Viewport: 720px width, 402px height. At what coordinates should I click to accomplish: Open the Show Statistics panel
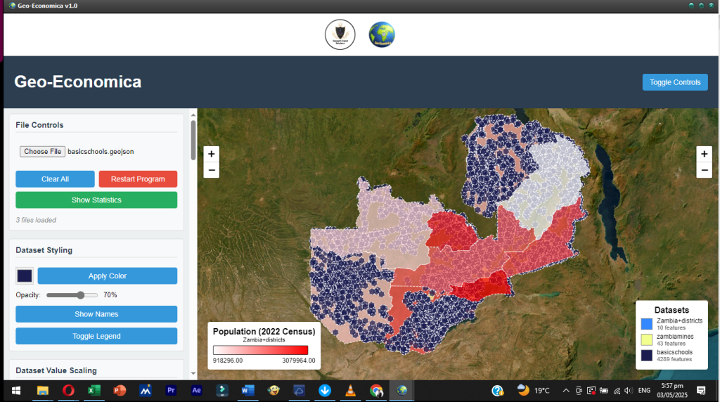pos(96,200)
